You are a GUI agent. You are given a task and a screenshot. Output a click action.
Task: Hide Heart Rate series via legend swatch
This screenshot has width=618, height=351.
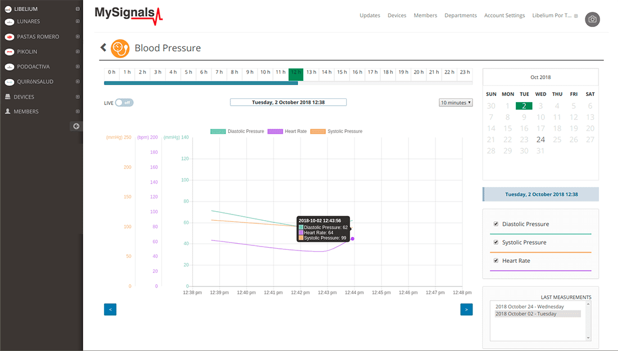click(275, 131)
